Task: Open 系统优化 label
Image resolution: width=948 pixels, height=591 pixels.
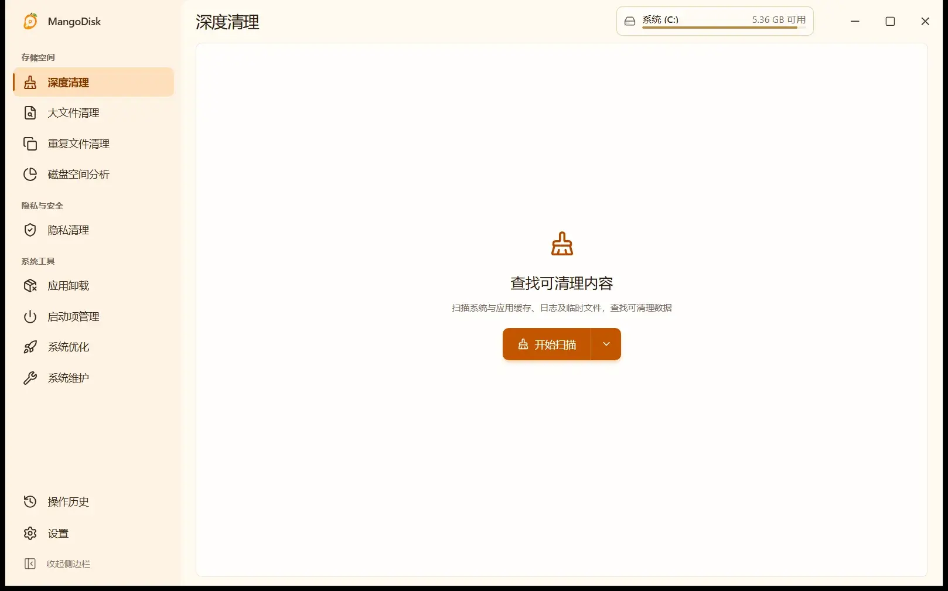Action: tap(68, 347)
